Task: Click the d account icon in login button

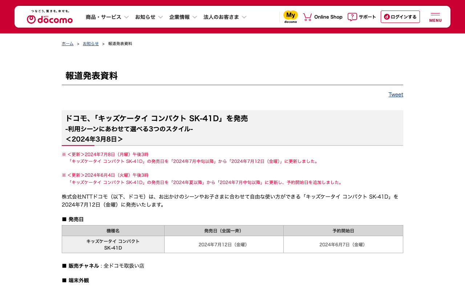Action: click(x=387, y=17)
